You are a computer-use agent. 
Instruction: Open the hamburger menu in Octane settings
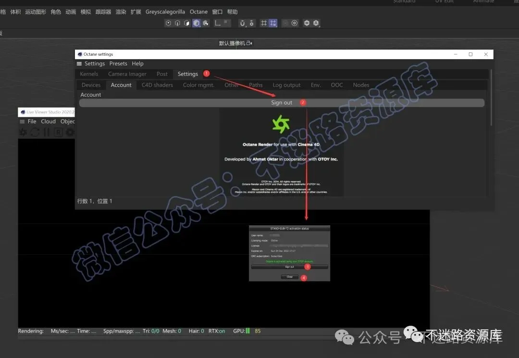click(x=79, y=63)
